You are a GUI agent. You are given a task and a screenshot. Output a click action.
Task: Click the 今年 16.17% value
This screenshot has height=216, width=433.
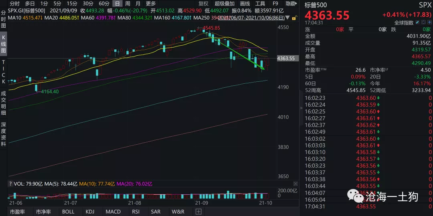[x=421, y=84]
